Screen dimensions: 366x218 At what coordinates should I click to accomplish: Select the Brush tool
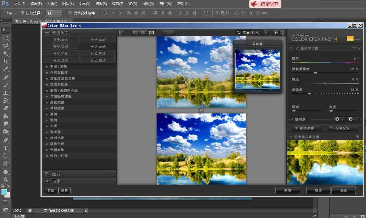5,85
